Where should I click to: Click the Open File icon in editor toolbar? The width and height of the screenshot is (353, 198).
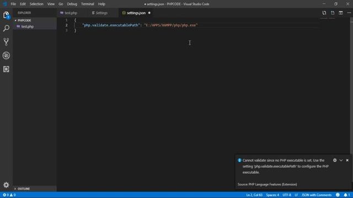click(333, 13)
